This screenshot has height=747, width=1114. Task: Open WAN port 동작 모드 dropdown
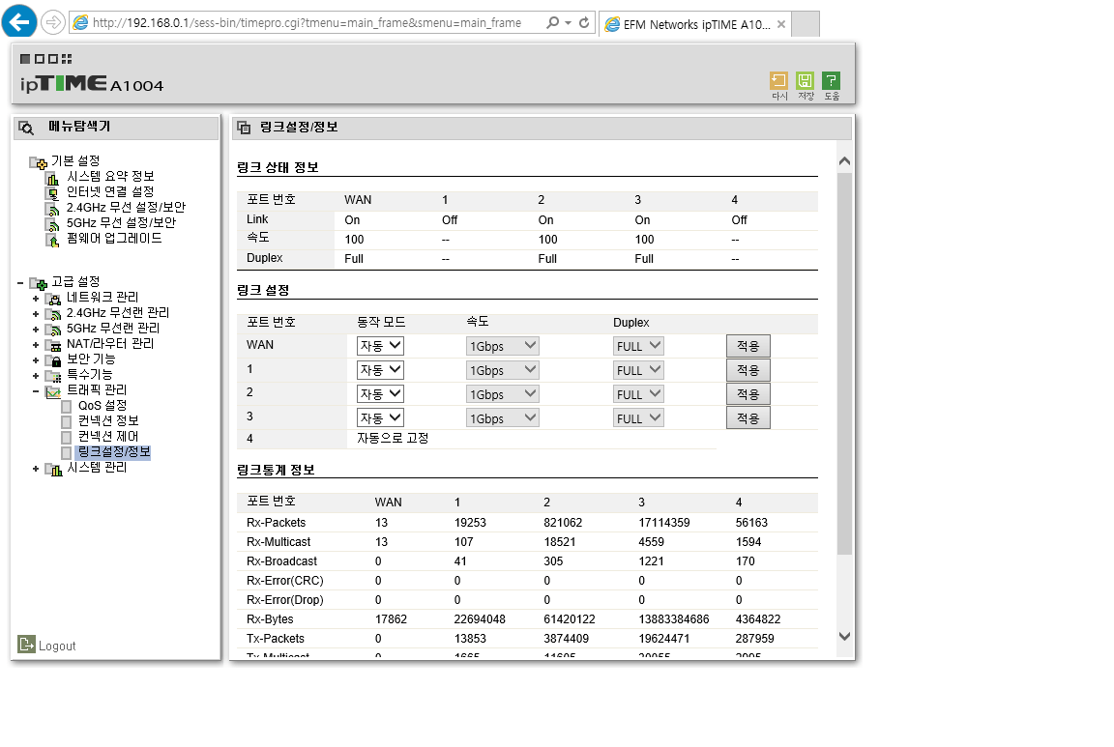(380, 346)
